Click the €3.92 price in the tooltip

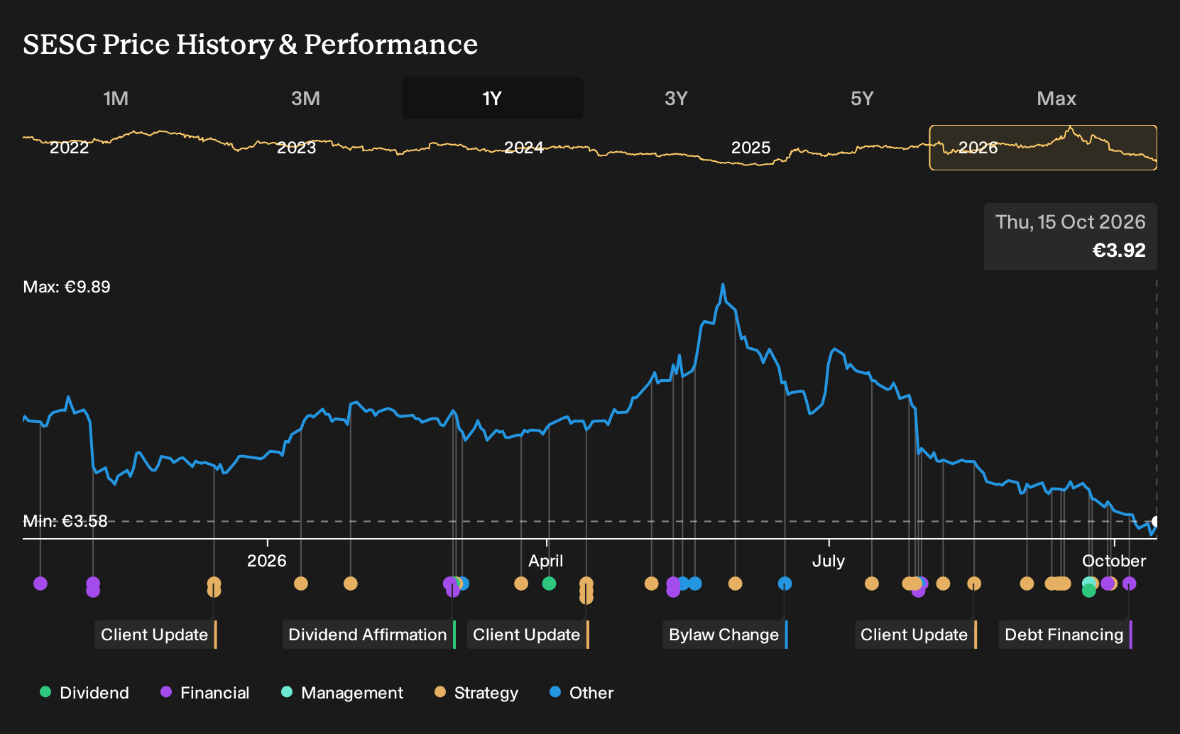click(x=1119, y=251)
